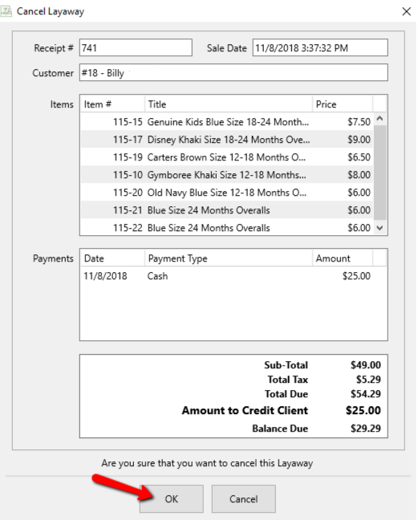The width and height of the screenshot is (418, 520).
Task: Select item 115-20 Old Navy Blue row
Action: (x=227, y=192)
